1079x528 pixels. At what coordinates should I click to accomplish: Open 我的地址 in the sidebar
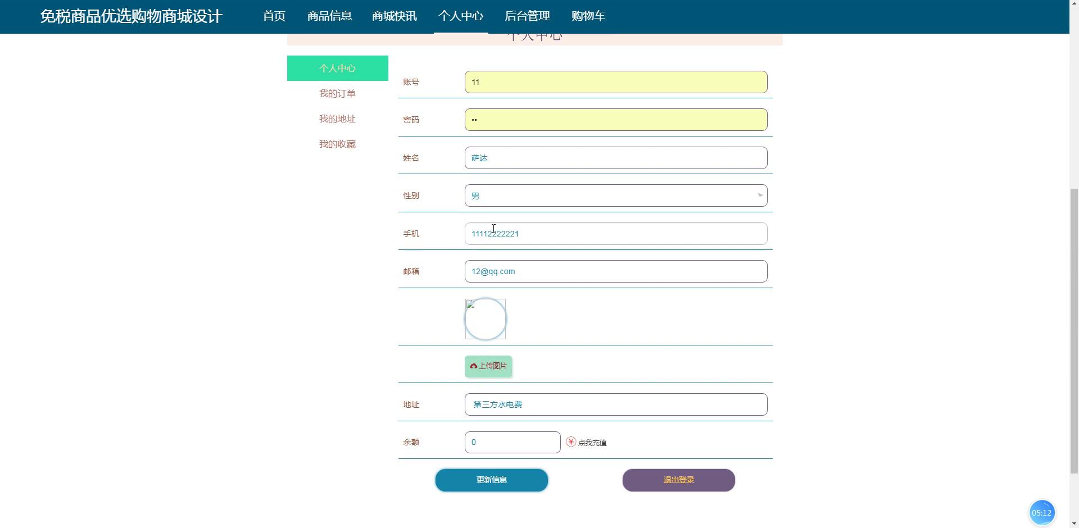click(337, 119)
